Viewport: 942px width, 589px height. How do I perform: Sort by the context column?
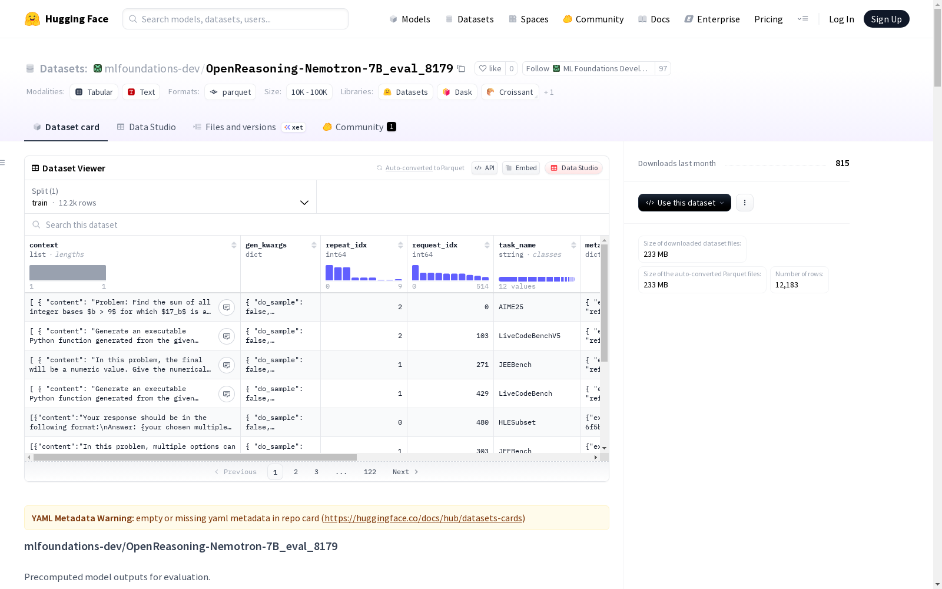click(234, 245)
